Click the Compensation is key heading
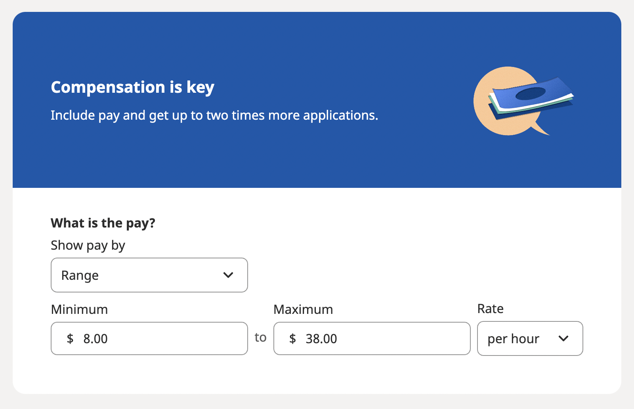The width and height of the screenshot is (634, 409). tap(133, 88)
